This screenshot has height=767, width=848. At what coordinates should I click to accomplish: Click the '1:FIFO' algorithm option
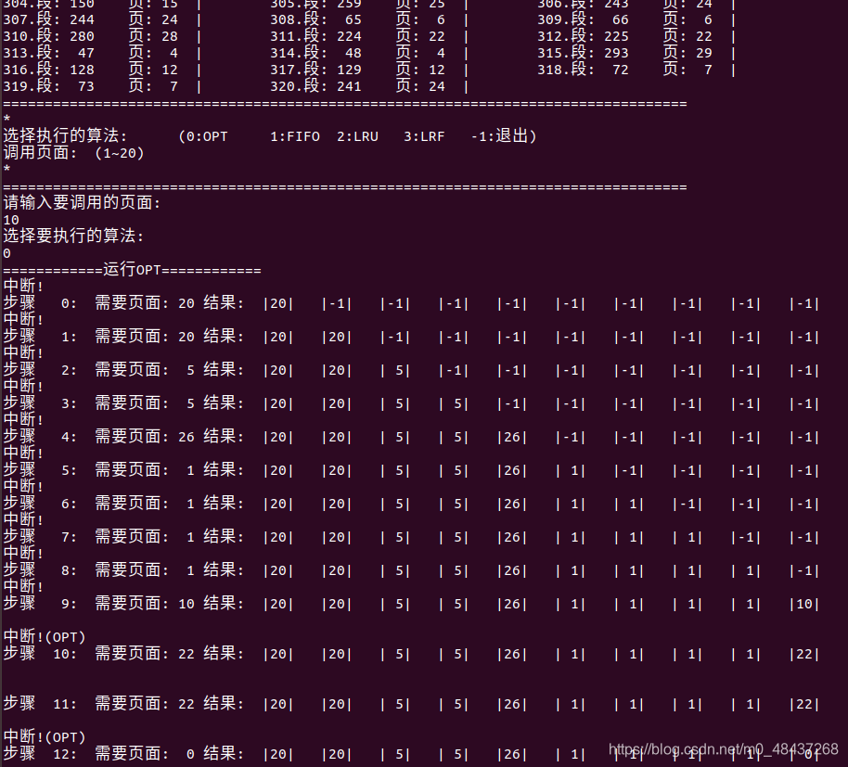[295, 136]
